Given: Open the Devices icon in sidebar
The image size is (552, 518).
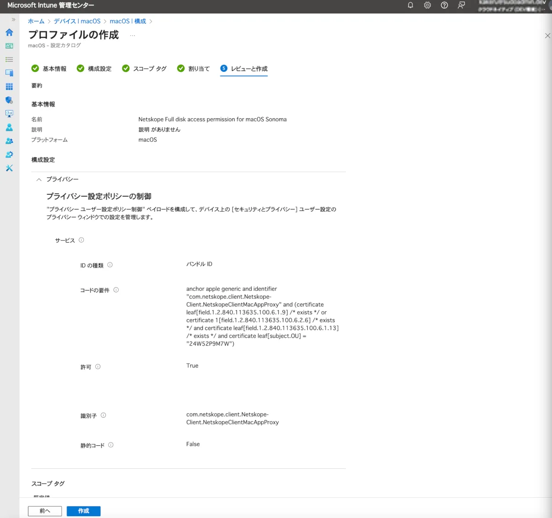Looking at the screenshot, I should click(x=9, y=73).
